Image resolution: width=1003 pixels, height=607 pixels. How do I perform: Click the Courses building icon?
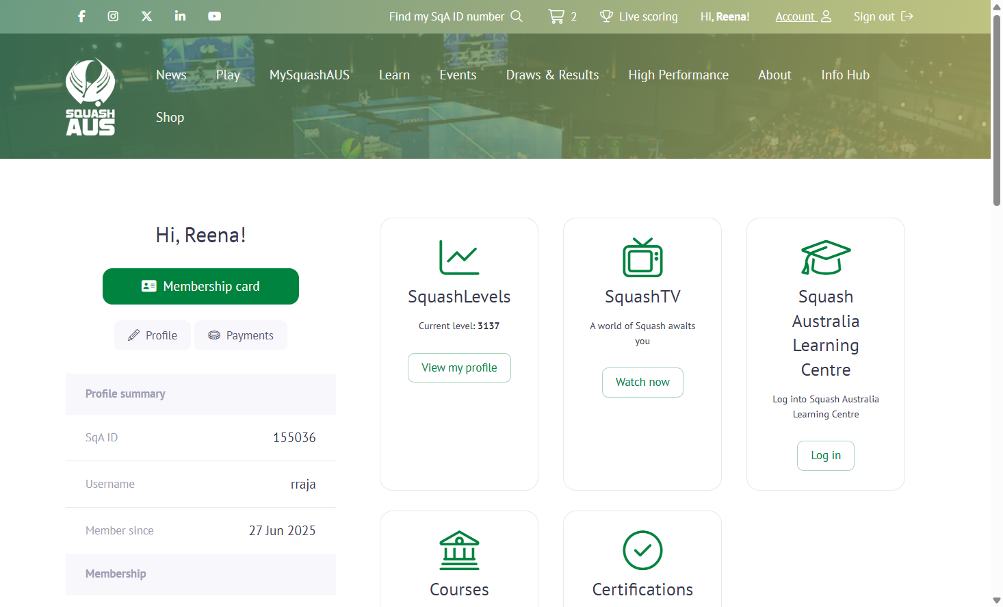[459, 550]
